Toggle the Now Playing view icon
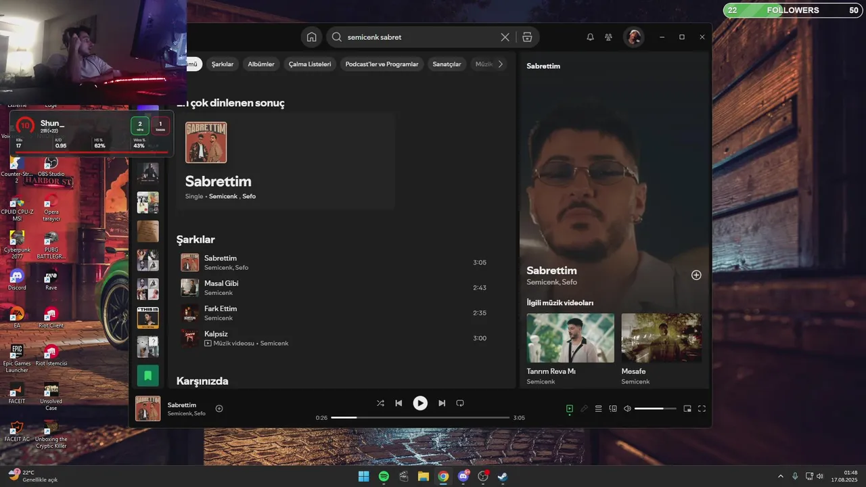The height and width of the screenshot is (487, 866). pyautogui.click(x=570, y=409)
